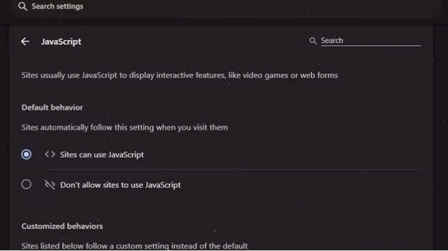448x251 pixels.
Task: Focus the Search settings field
Action: (x=226, y=7)
